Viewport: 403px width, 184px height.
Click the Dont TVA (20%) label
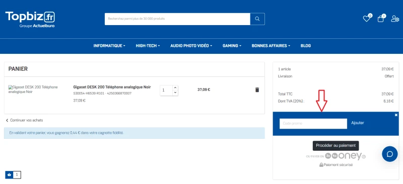(291, 101)
